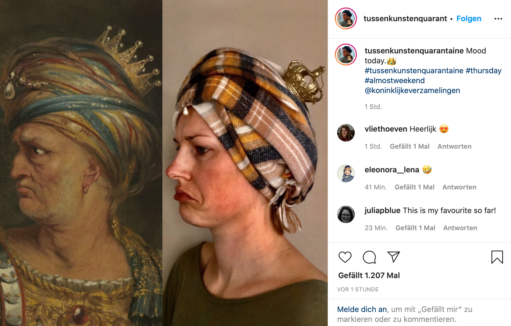This screenshot has height=326, width=511.
Task: Click Gefällt 1 Mal under eleonora__lena's comment
Action: click(x=415, y=187)
